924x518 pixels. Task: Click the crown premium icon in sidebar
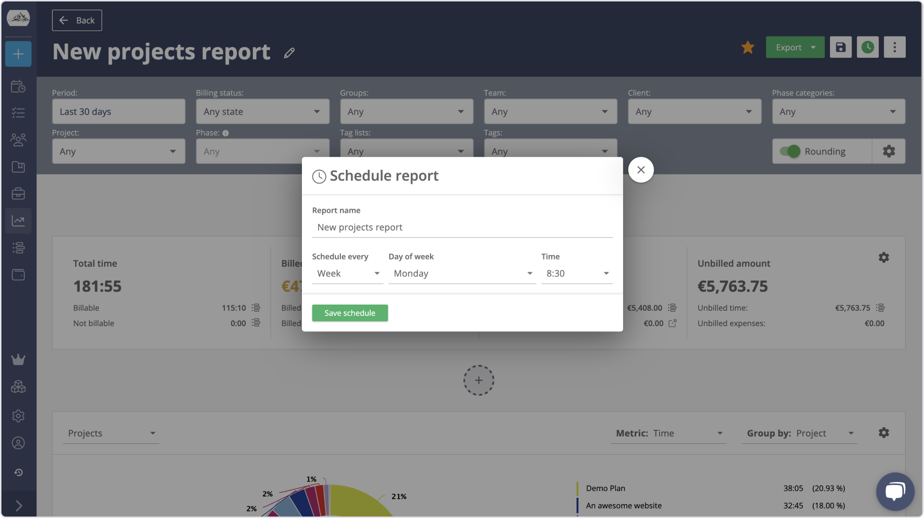(18, 359)
